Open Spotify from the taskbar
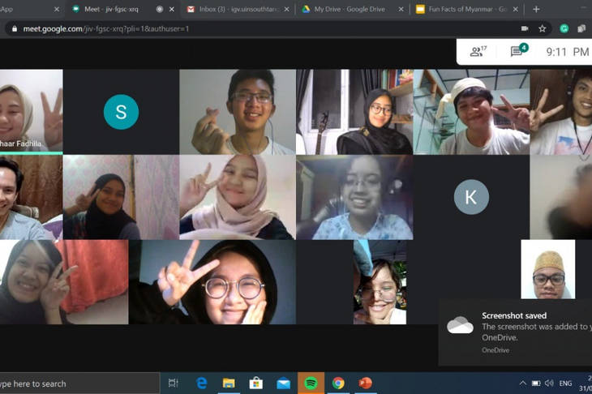The image size is (592, 394). point(311,383)
